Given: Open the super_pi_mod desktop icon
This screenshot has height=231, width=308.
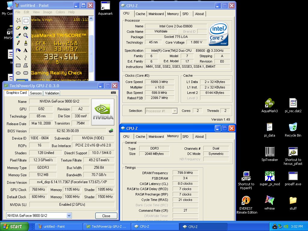Looking at the screenshot, I should click(269, 179).
